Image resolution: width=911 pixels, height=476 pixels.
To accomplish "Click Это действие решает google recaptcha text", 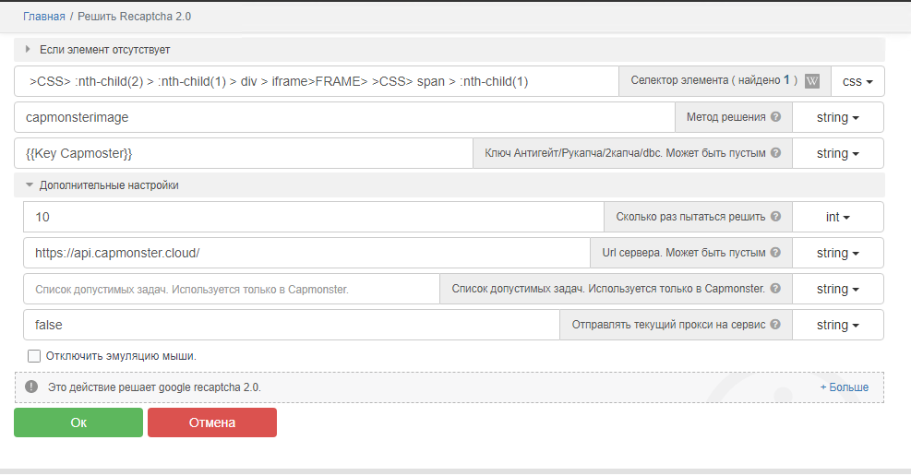I will click(x=154, y=387).
